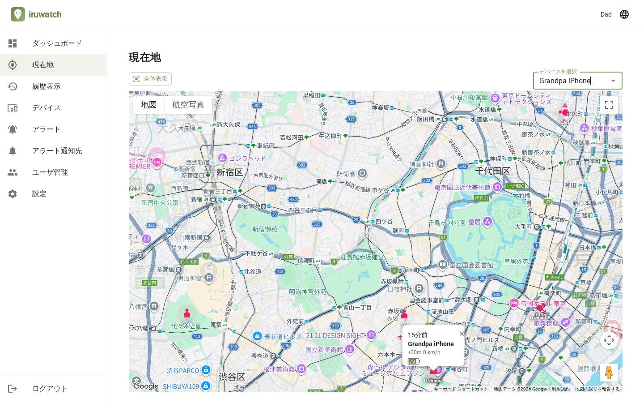Click the Sora device marker in 代々木公園
The height and width of the screenshot is (403, 644).
(x=187, y=313)
